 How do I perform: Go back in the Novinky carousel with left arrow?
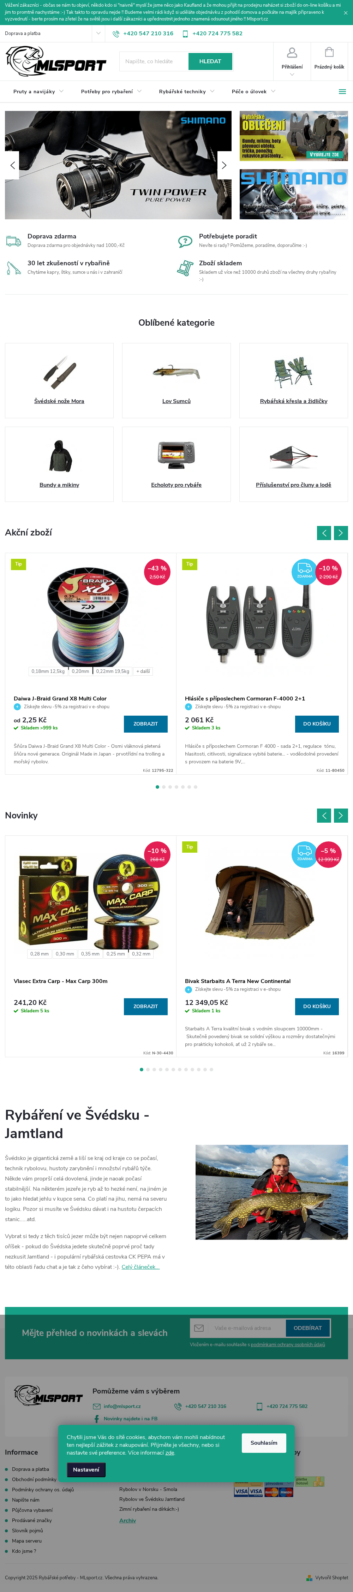(324, 815)
